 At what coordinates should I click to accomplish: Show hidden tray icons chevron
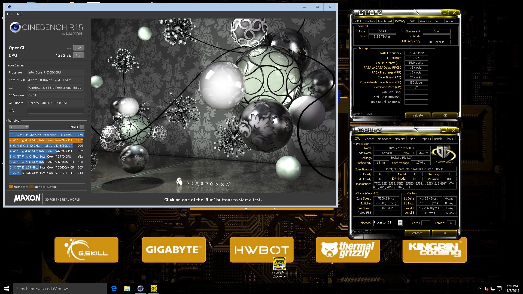tap(479, 289)
